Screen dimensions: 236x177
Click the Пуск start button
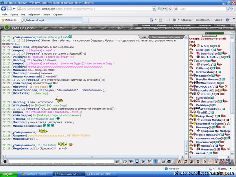(x=9, y=174)
